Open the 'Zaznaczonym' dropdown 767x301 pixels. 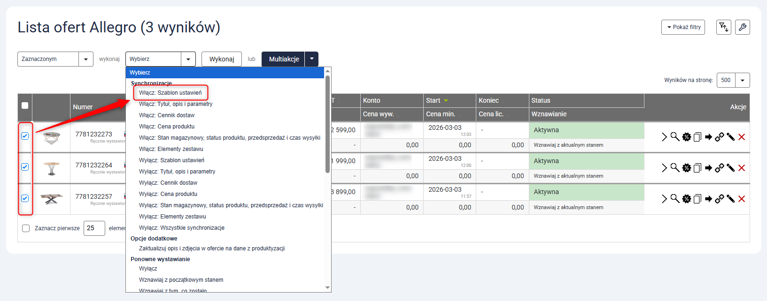(x=55, y=59)
